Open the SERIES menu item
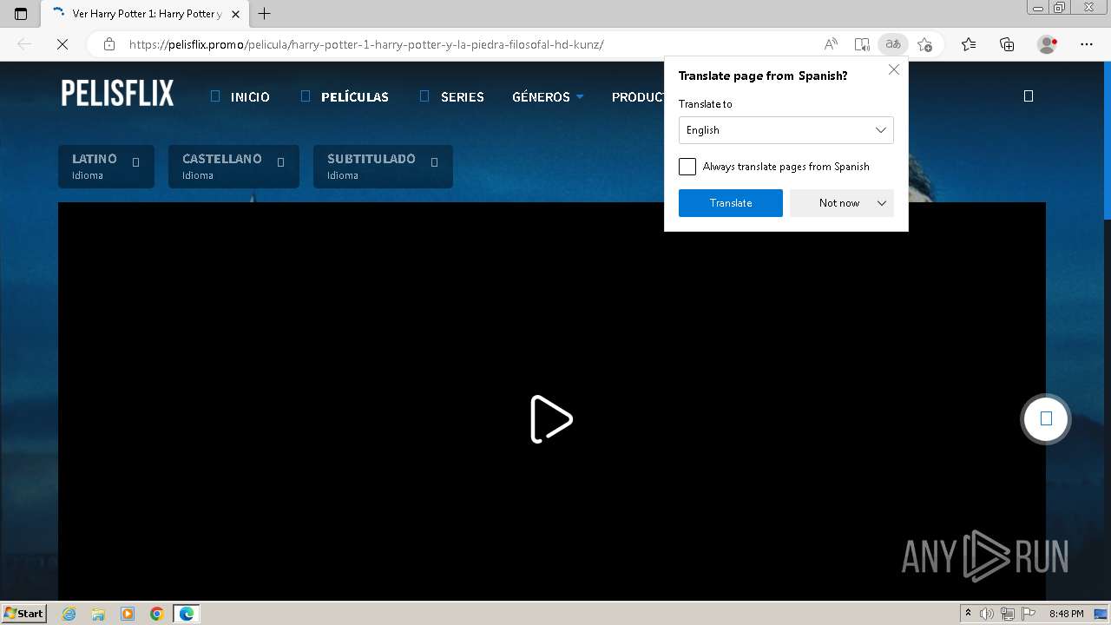This screenshot has width=1111, height=625. click(452, 96)
